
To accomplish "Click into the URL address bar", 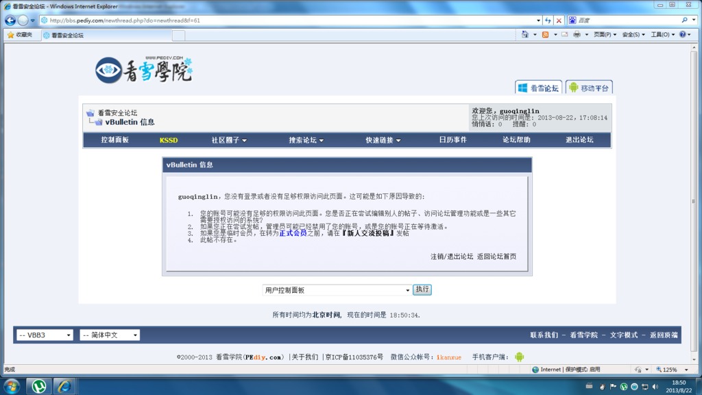I will click(x=287, y=20).
